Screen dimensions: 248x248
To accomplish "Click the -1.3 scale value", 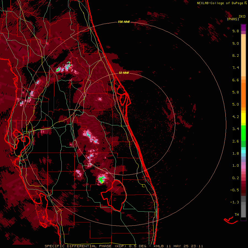I will coord(234,203).
